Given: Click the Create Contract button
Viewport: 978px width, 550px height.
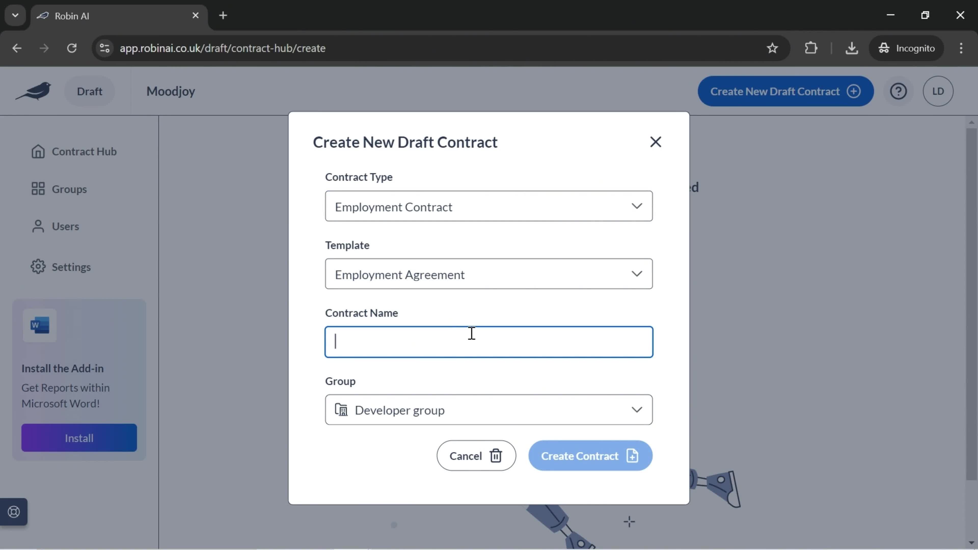Looking at the screenshot, I should pos(590,455).
